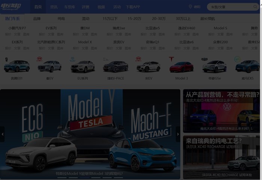Open the 捷豹I-PACE car thumbnail
Screen dimensions: 262x180
pos(116,67)
